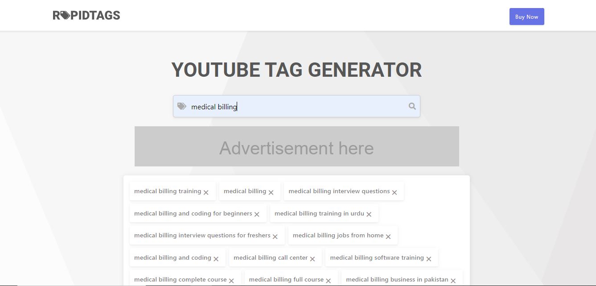Remove the 'medical billing complete course' tag
The width and height of the screenshot is (596, 286).
click(x=231, y=280)
